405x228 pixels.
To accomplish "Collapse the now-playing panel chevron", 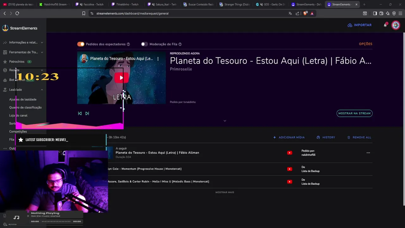I will click(225, 121).
